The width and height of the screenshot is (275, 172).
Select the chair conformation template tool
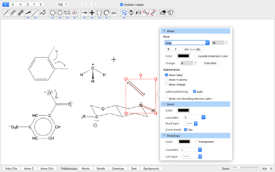[x=67, y=13]
